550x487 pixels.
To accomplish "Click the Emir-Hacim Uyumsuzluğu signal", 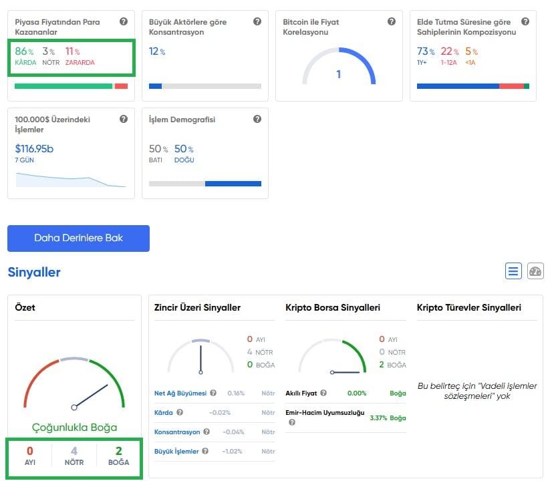I will click(x=324, y=414).
